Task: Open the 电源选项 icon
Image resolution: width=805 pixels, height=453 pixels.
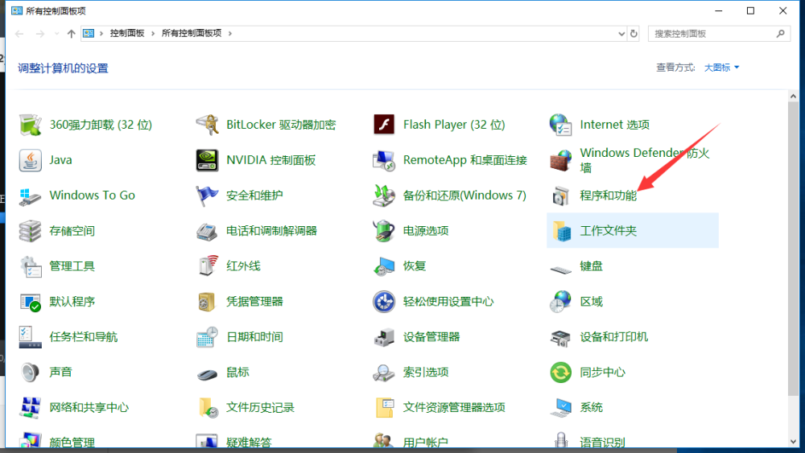Action: click(x=384, y=231)
